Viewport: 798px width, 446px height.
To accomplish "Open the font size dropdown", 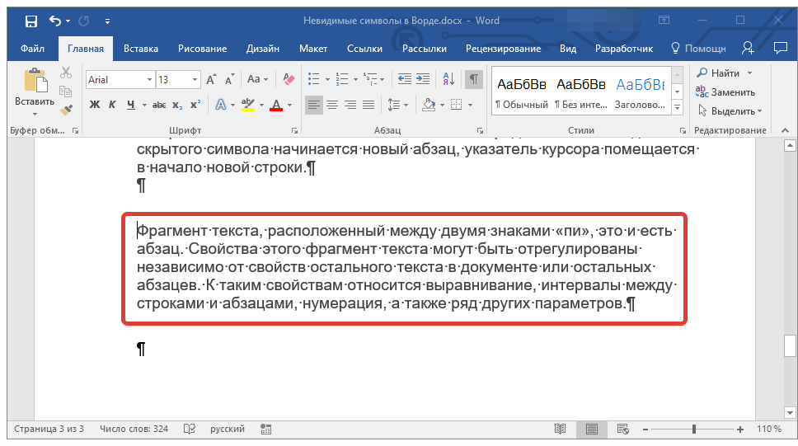I will (x=195, y=80).
